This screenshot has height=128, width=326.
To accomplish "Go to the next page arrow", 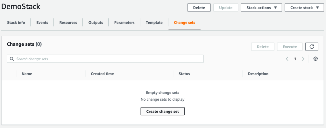I will pos(303,59).
